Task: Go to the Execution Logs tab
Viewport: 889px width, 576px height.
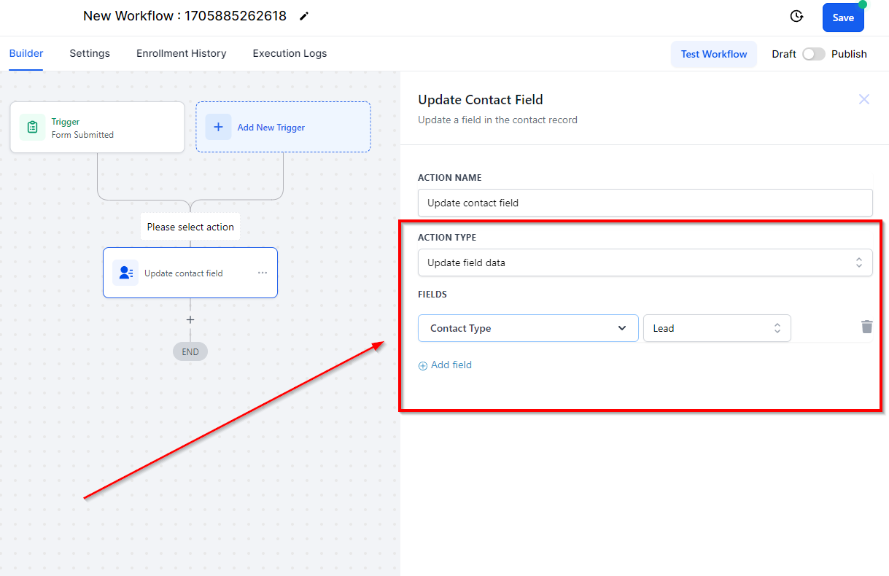Action: click(290, 53)
